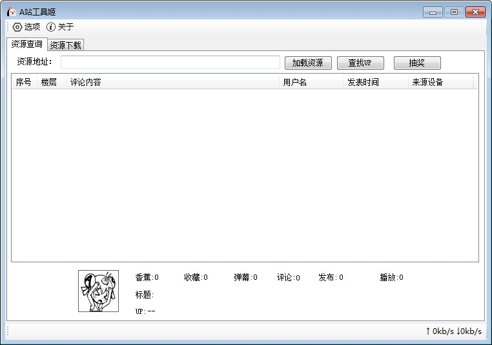Switch to the 资源下载 tab

(x=66, y=45)
